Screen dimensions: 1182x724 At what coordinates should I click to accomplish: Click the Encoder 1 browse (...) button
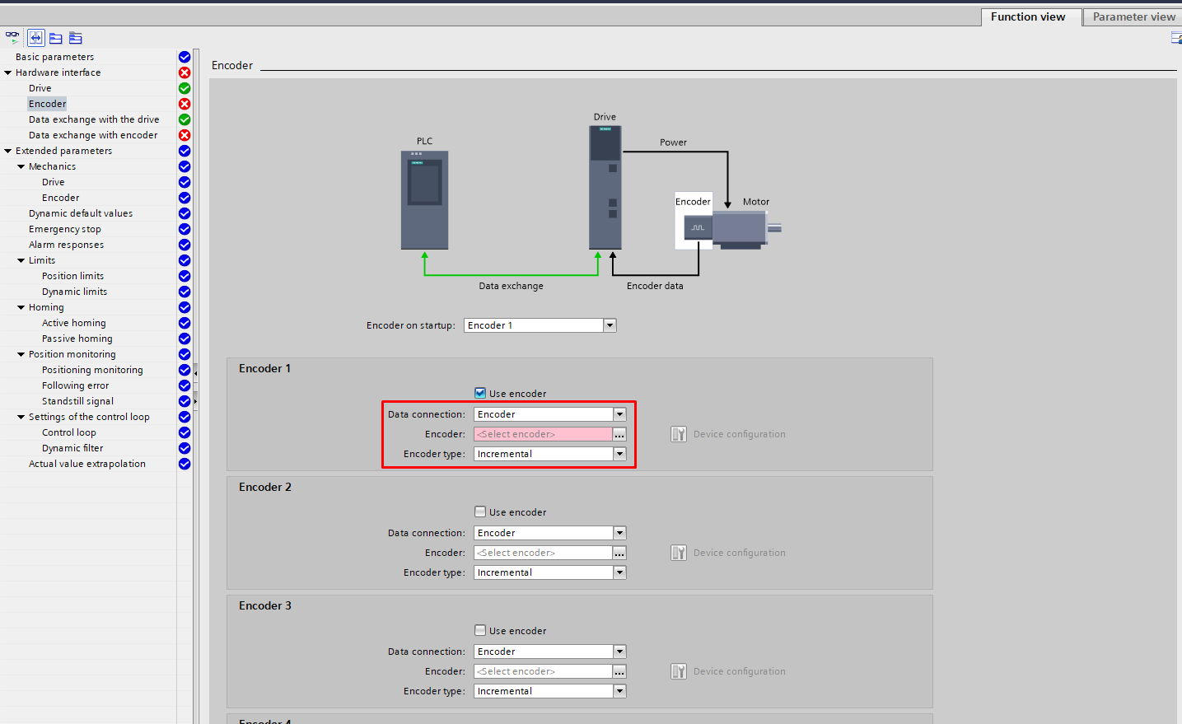click(x=620, y=434)
